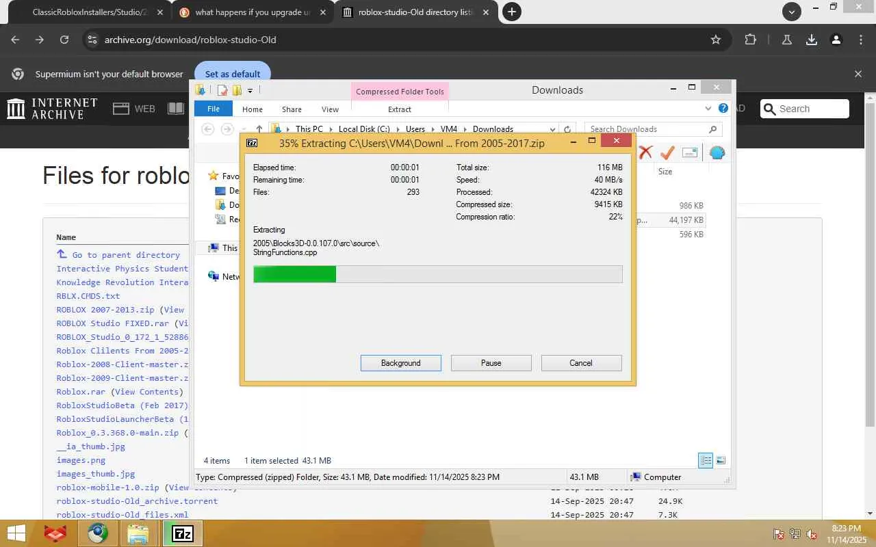Focus the Search Downloads box
The height and width of the screenshot is (547, 876).
tap(653, 129)
